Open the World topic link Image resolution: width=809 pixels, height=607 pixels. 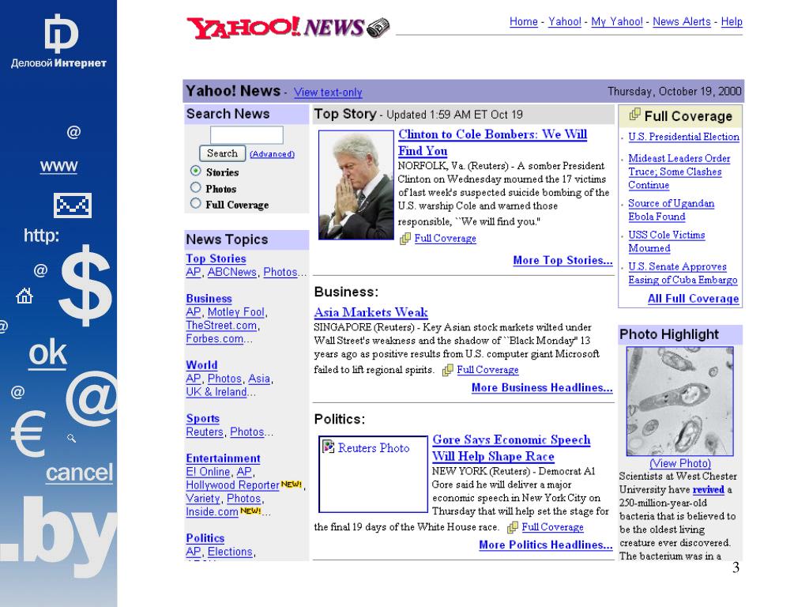pos(201,365)
